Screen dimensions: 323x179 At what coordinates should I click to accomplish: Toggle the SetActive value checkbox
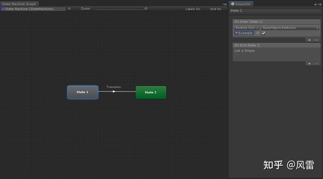tap(263, 33)
